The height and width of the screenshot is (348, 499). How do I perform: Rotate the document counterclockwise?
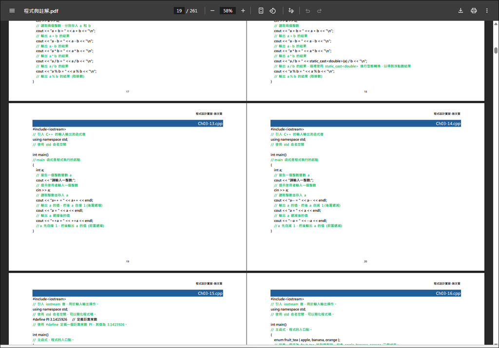coord(273,11)
